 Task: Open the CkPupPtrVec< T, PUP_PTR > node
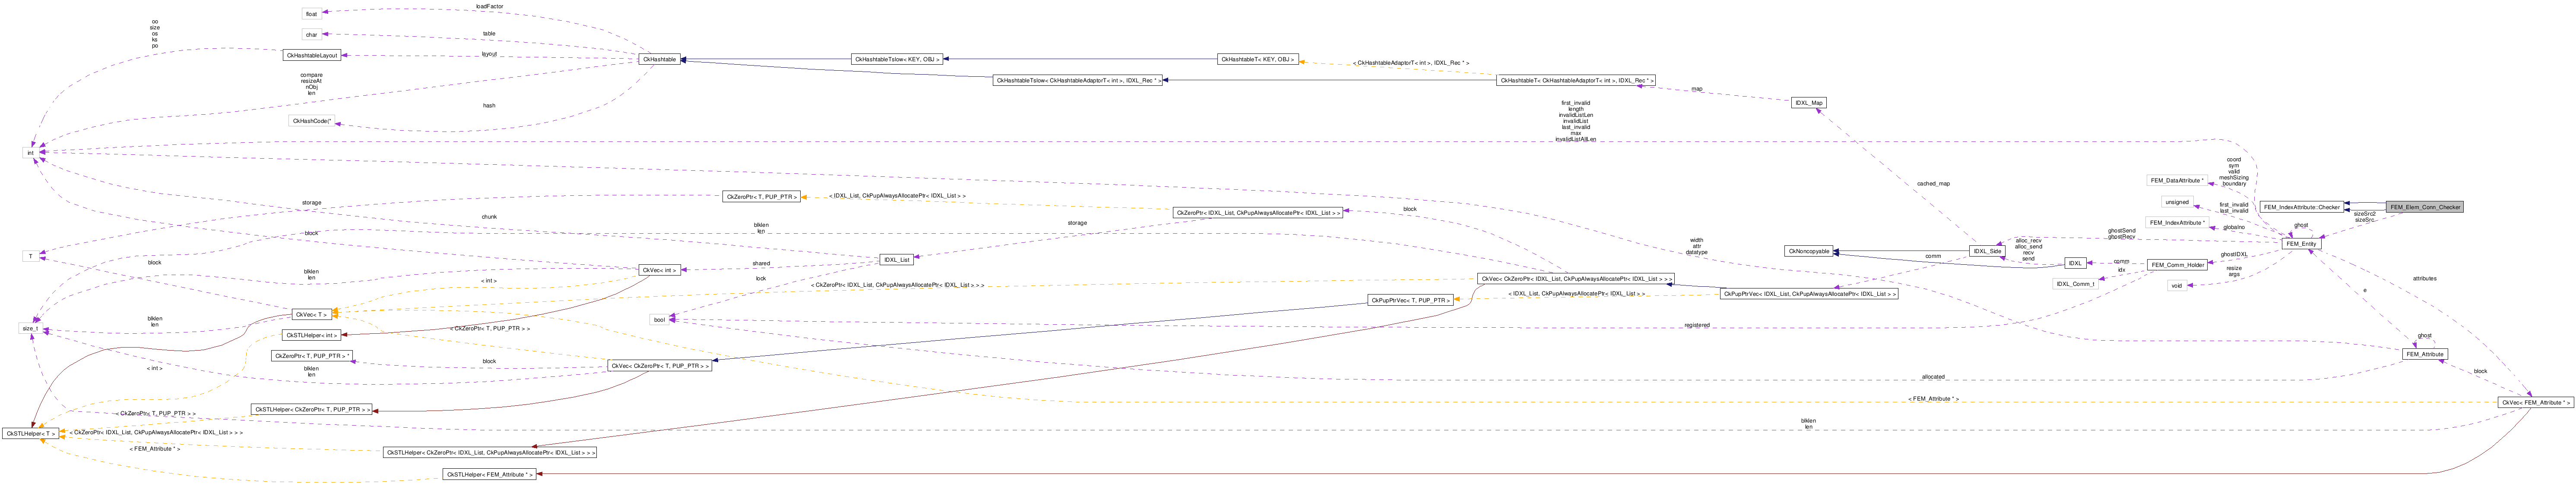point(1410,299)
